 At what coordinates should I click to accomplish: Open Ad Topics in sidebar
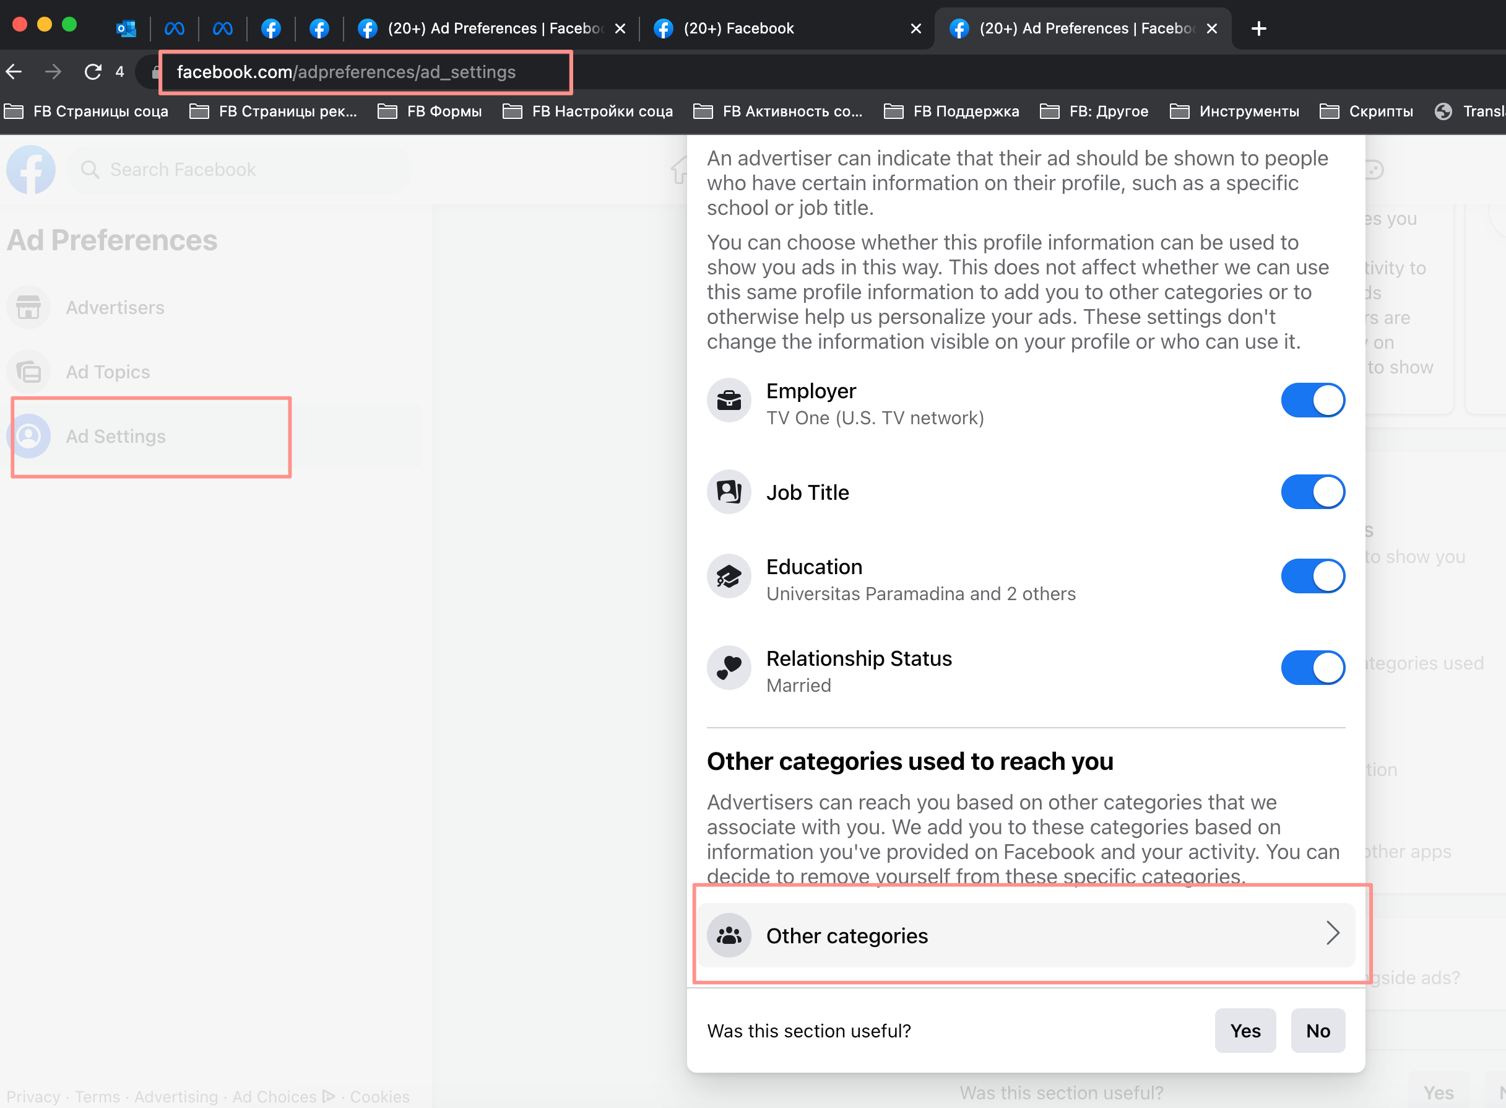click(x=214, y=372)
